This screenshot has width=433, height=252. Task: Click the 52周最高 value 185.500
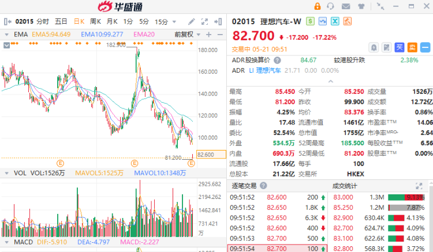coord(352,143)
